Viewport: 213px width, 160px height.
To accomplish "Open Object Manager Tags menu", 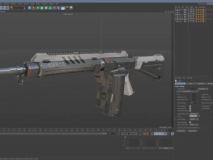I will 196,7.
